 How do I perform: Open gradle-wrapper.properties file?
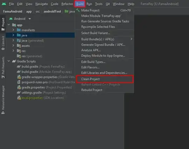point(46,77)
